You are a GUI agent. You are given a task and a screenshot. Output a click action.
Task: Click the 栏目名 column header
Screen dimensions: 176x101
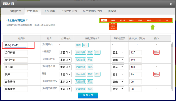point(22,38)
